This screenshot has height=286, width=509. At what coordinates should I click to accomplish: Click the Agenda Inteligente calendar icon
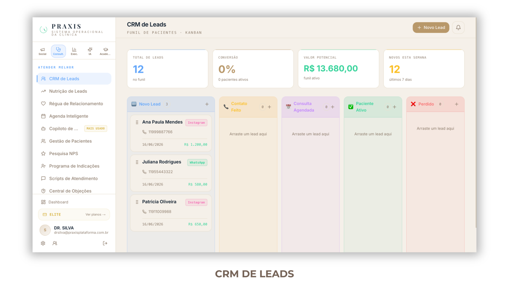point(43,116)
